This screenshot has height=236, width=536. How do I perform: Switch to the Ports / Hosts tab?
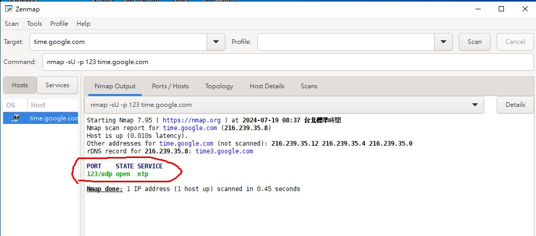point(170,86)
